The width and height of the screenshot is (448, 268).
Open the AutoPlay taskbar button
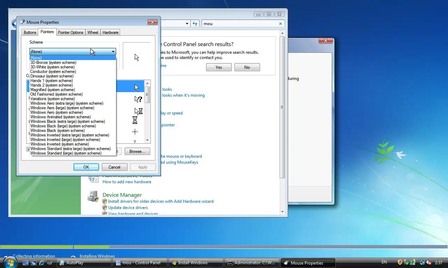(x=84, y=263)
